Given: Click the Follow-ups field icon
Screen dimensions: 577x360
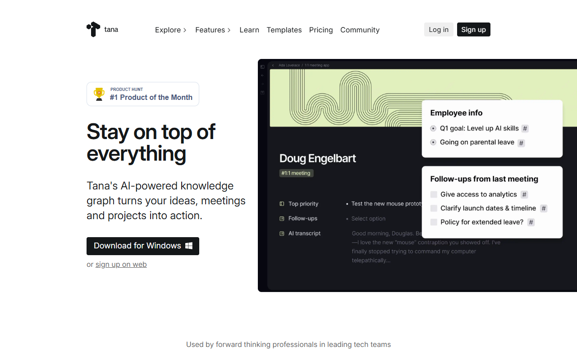Looking at the screenshot, I should coord(282,219).
